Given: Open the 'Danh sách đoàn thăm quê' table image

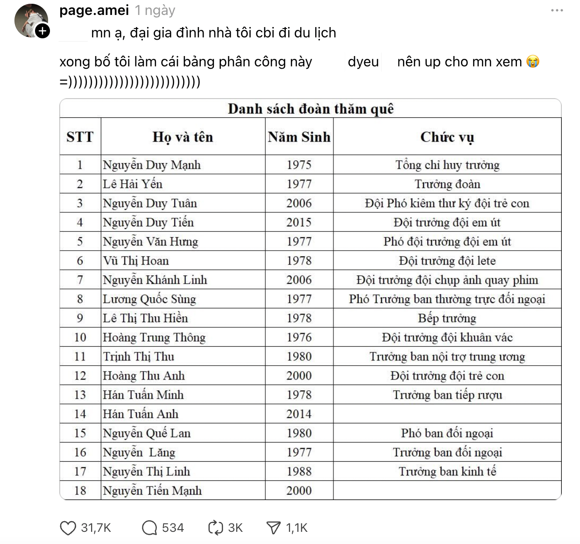Looking at the screenshot, I should [x=310, y=299].
